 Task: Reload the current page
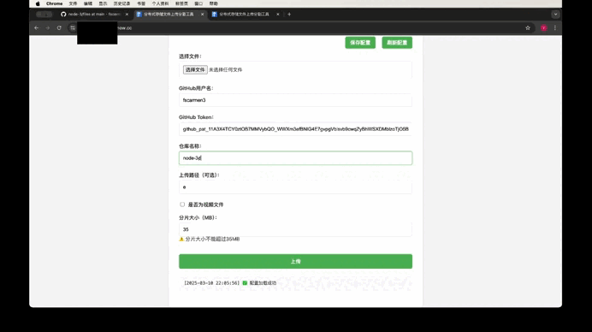[x=59, y=28]
